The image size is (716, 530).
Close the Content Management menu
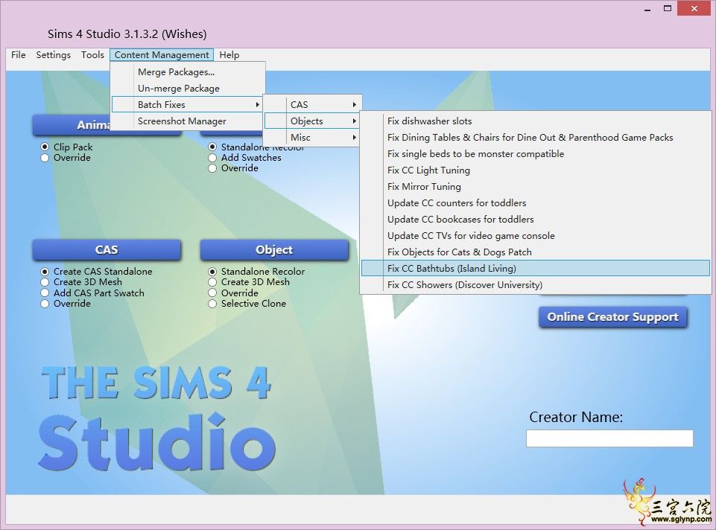coord(162,55)
